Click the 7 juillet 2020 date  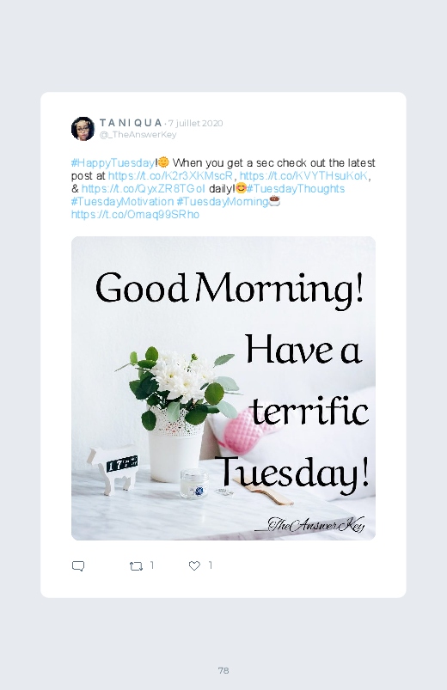[x=195, y=123]
